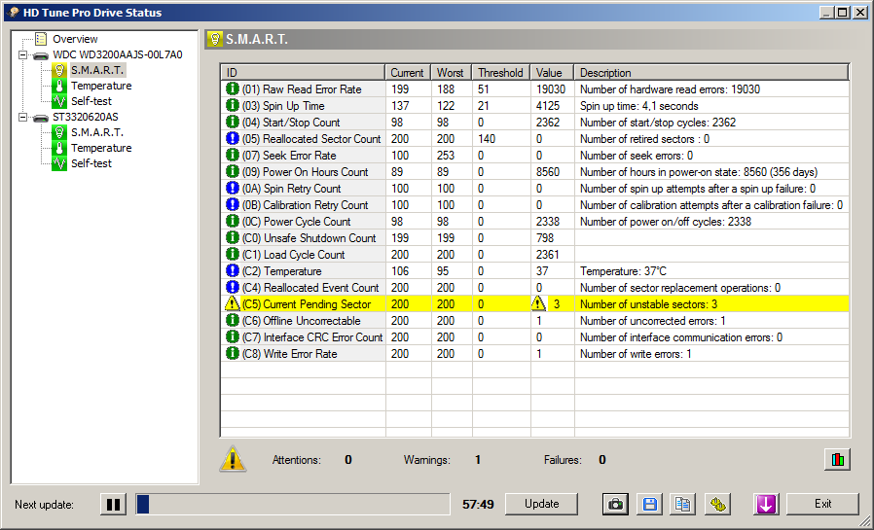The image size is (874, 530).
Task: Click the Calibration Retry Count blue icon
Action: coord(232,204)
